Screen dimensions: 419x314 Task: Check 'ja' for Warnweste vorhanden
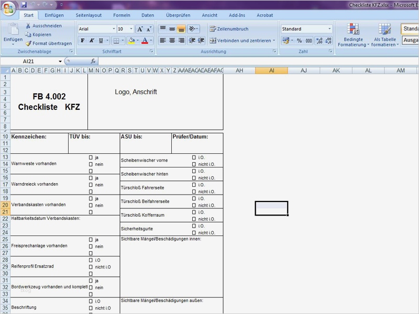point(91,158)
